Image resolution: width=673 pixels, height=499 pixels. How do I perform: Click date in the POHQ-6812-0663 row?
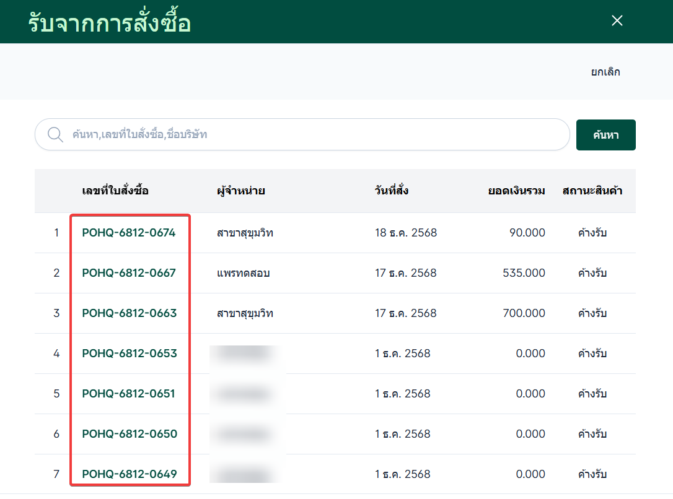tap(406, 313)
